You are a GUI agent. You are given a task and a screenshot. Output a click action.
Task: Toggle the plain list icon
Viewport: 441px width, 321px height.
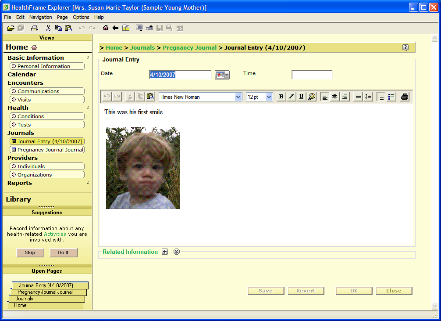(381, 97)
